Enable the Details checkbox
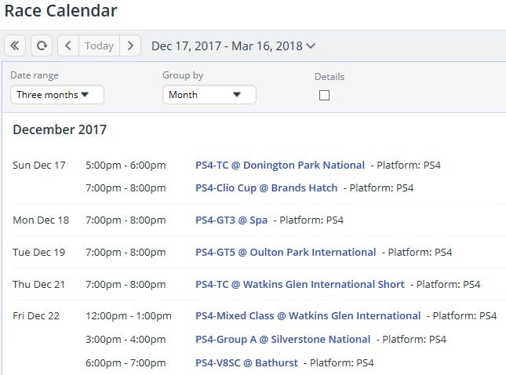 [x=324, y=95]
